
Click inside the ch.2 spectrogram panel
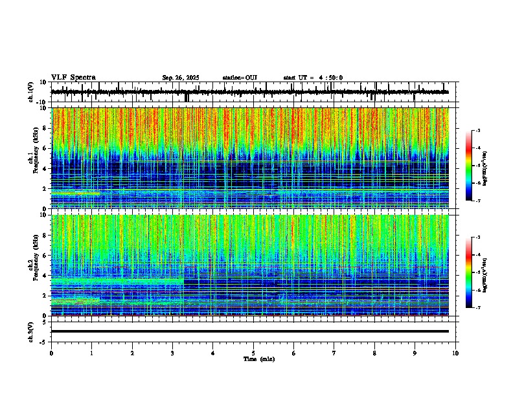point(253,265)
